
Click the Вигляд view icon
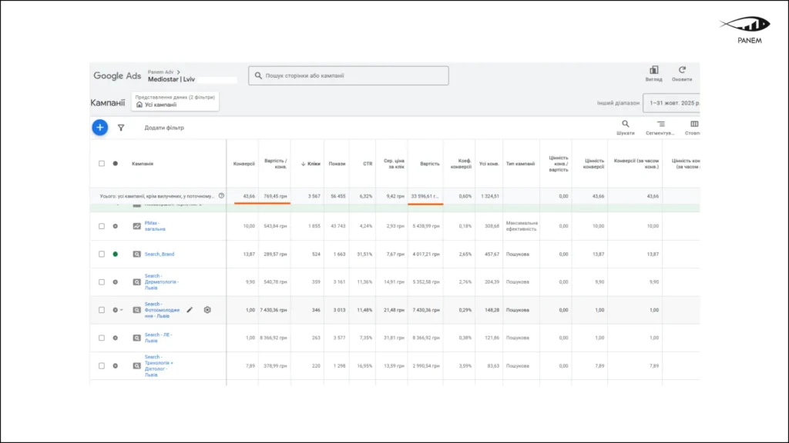(653, 70)
